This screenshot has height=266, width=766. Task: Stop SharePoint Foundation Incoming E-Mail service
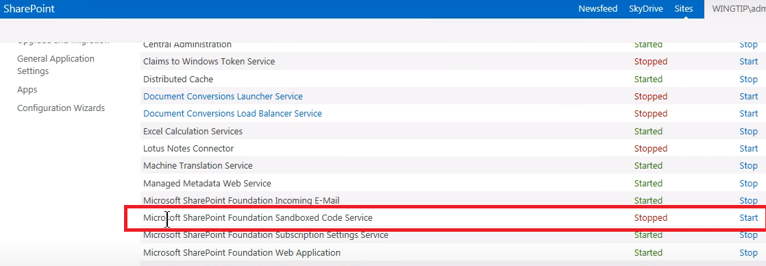click(x=748, y=200)
